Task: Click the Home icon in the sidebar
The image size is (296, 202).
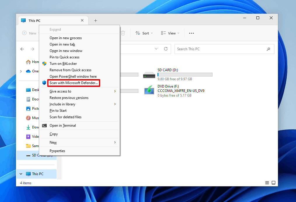Action: (28, 62)
